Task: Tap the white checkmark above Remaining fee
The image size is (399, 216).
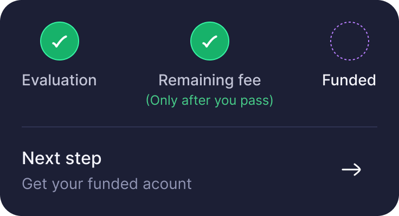Action: pos(210,42)
